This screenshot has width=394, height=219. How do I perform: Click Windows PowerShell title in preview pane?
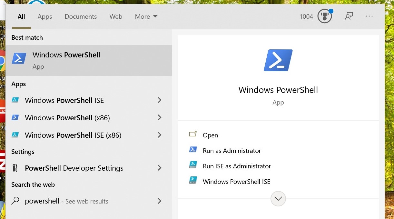coord(278,90)
